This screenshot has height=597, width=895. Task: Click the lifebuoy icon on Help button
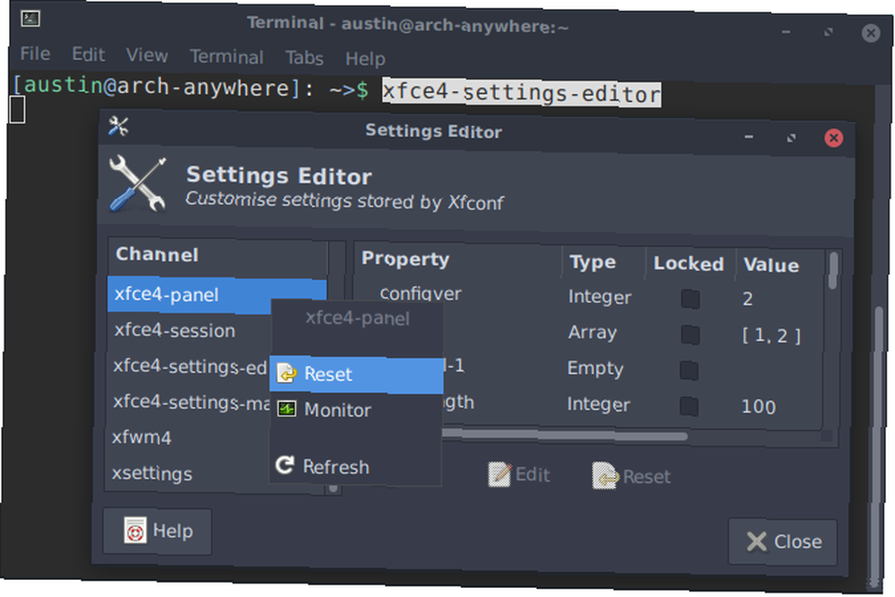[135, 530]
